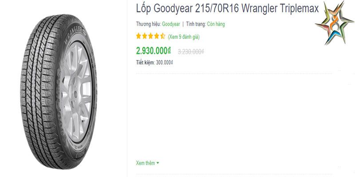This screenshot has height=177, width=355.
Task: Click the third rating star
Action: (151, 36)
